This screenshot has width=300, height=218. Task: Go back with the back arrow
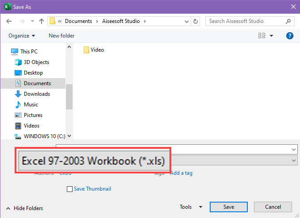[9, 21]
